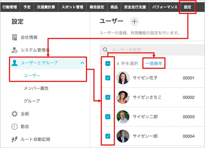The width and height of the screenshot is (205, 148).
Task: Collapse the ユーザーとグループ chevron
Action: pyautogui.click(x=82, y=63)
